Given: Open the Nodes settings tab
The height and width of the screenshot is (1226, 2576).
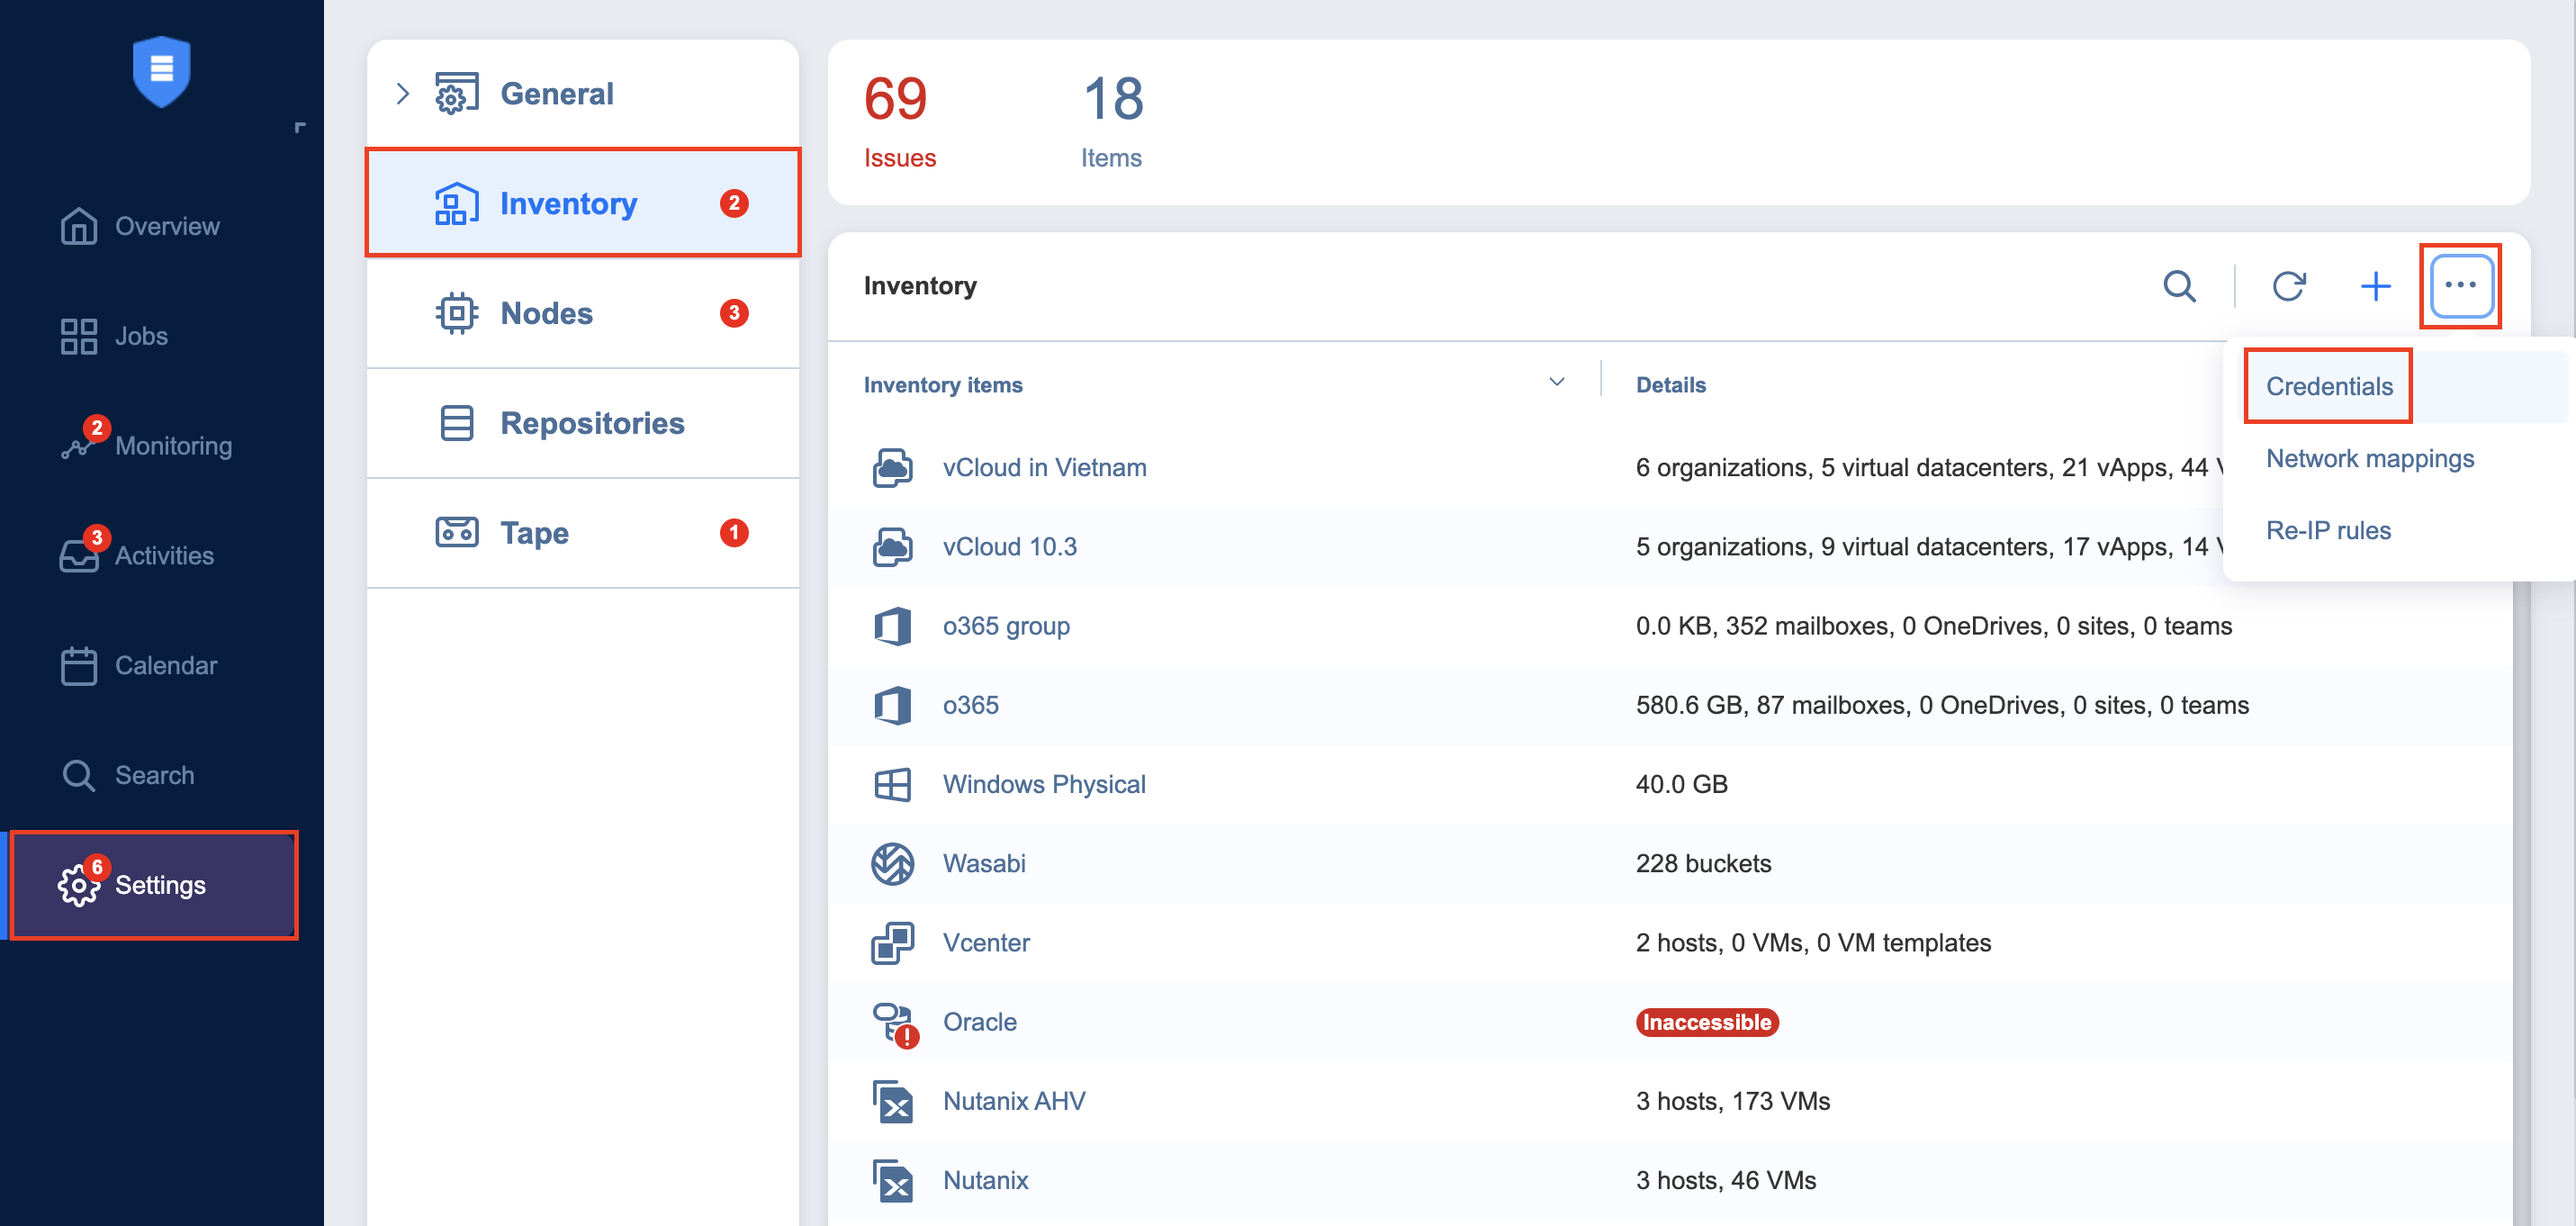Looking at the screenshot, I should pos(546,313).
